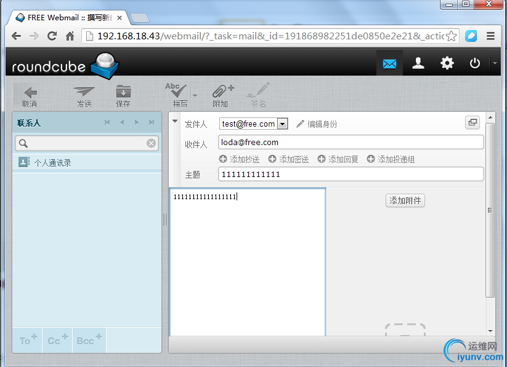Click the 添加附件 button
Viewport: 507px width, 367px height.
point(405,200)
